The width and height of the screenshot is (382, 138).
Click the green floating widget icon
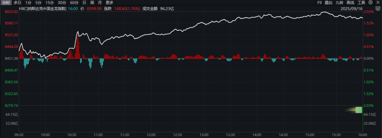(x=359, y=110)
